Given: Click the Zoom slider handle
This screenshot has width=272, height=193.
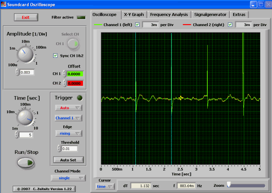Looking at the screenshot, I should click(x=229, y=184).
